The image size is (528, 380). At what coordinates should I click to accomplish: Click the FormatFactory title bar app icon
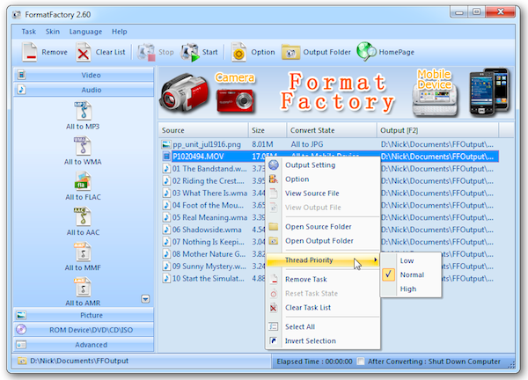tap(16, 14)
